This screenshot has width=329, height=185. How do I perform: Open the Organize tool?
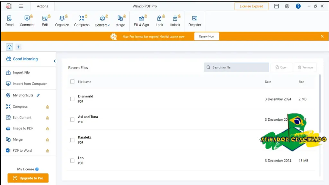click(x=62, y=21)
